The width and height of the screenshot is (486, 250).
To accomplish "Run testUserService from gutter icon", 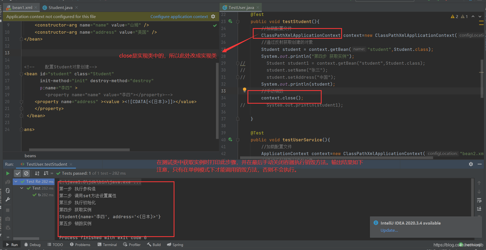I will [230, 140].
